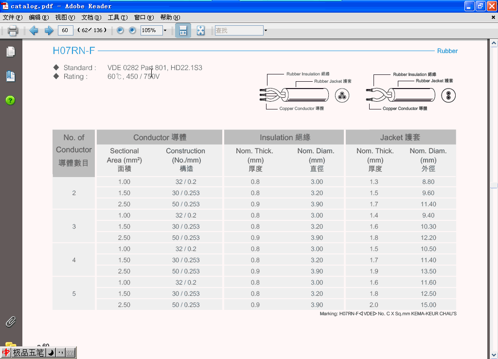Open the Attachments paperclip panel
This screenshot has width=498, height=359.
[x=10, y=322]
